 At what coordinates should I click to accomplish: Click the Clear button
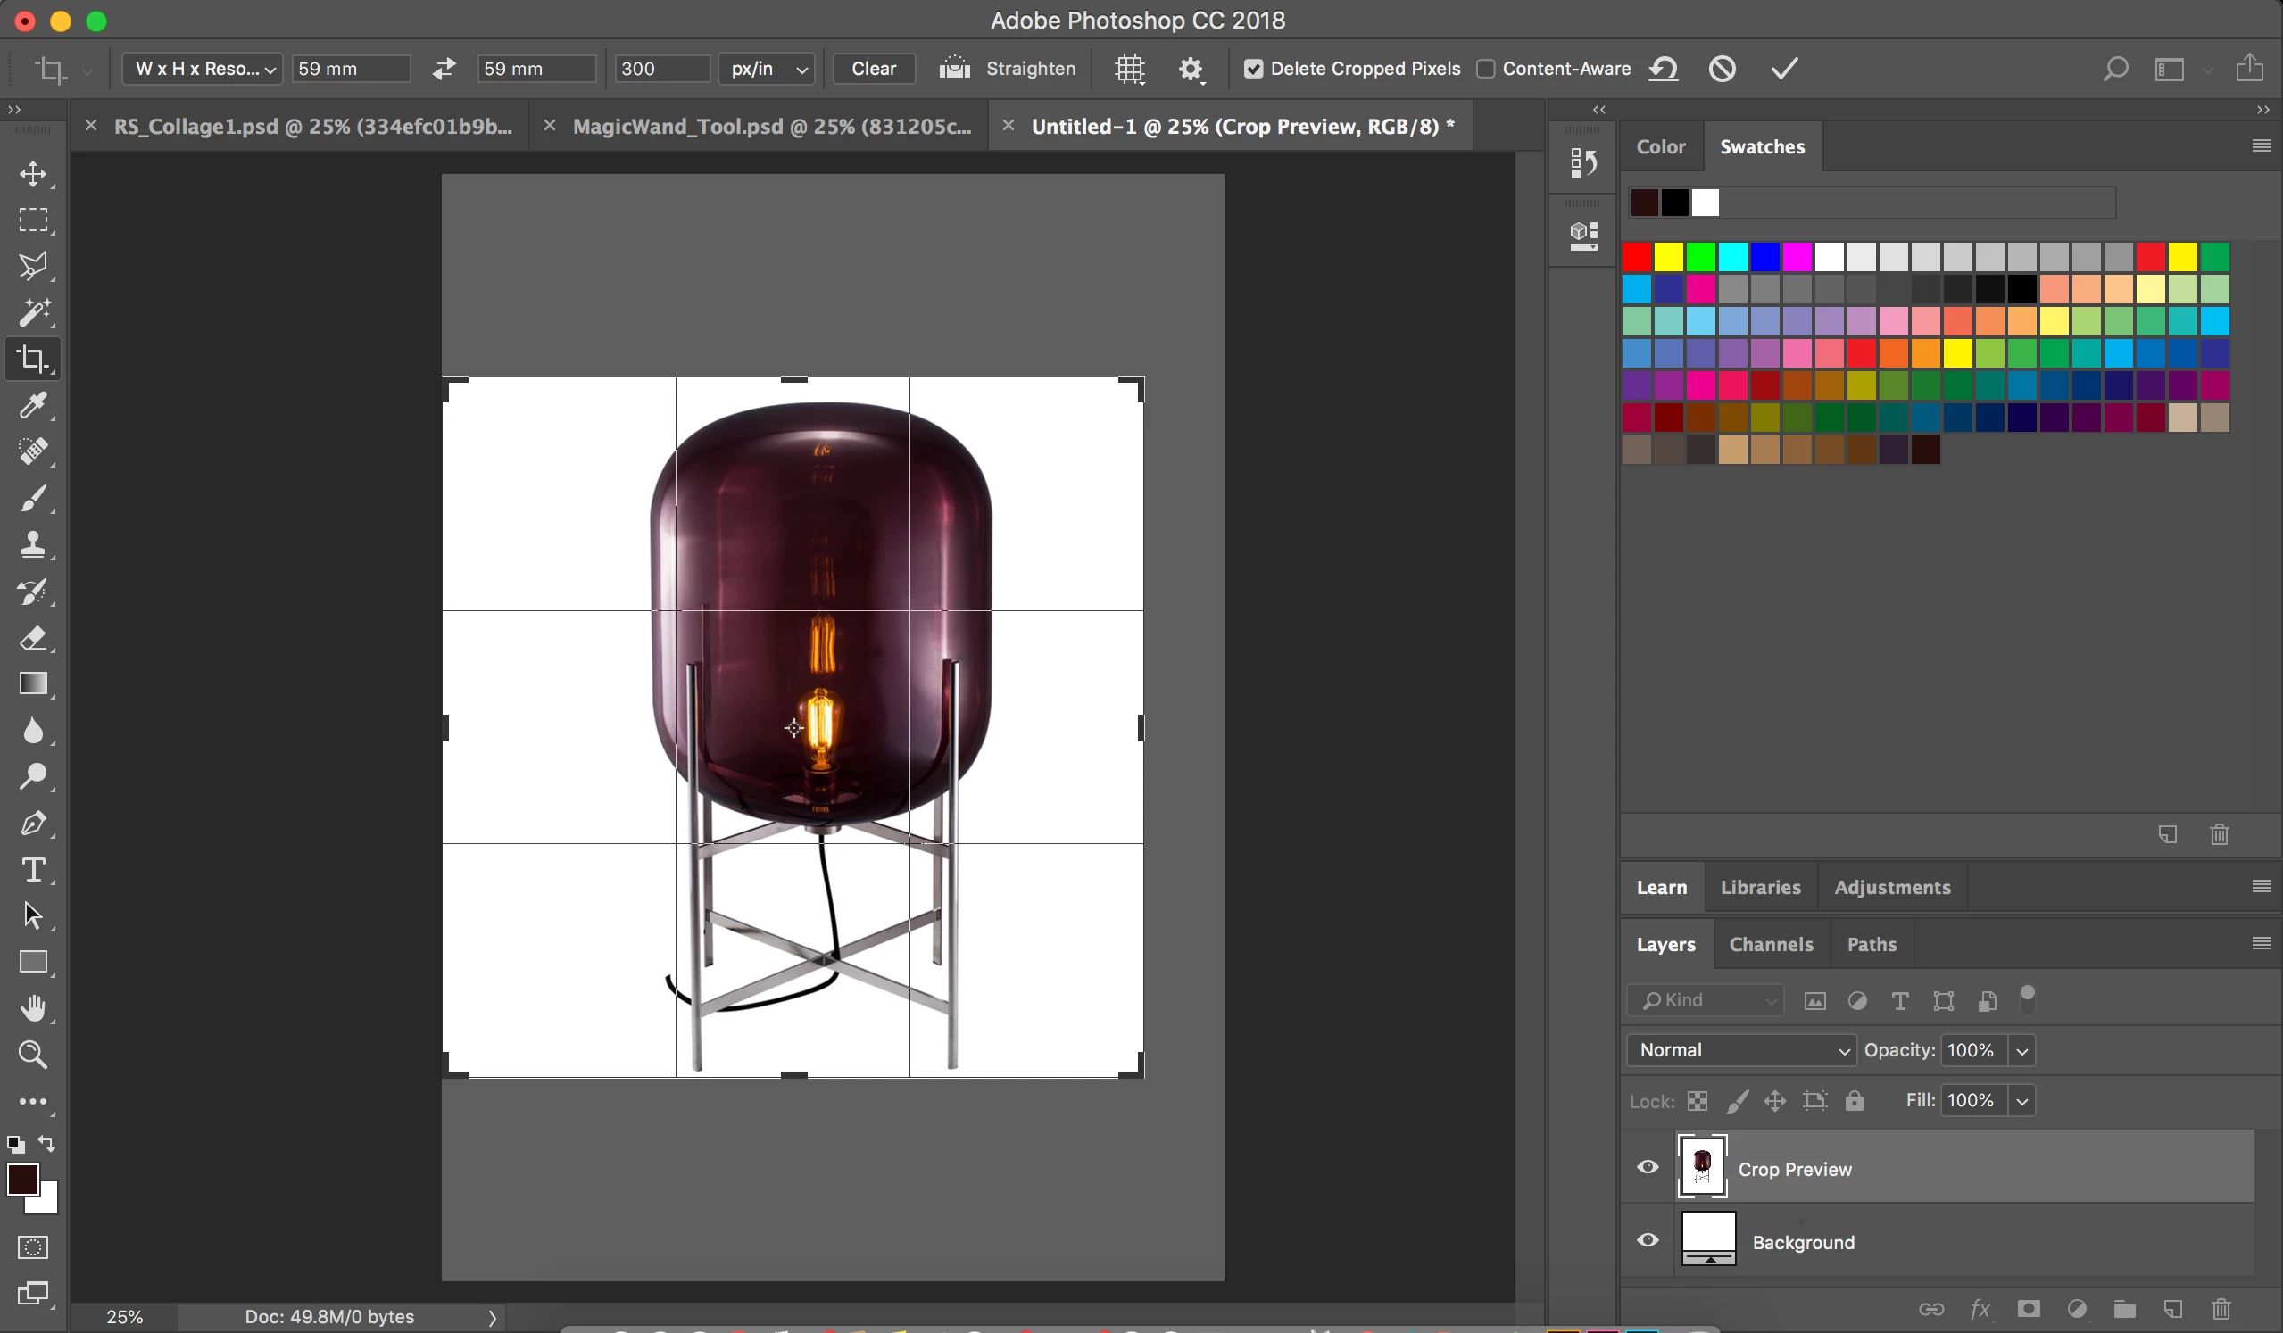pos(874,69)
